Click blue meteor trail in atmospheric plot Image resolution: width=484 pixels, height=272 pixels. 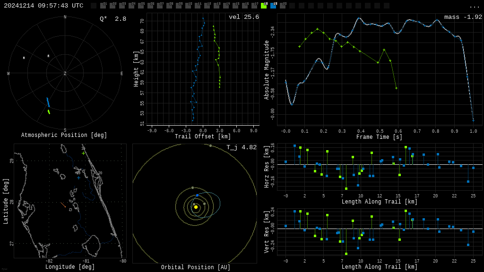point(48,102)
